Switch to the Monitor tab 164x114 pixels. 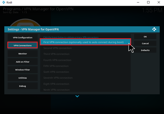click(23, 54)
